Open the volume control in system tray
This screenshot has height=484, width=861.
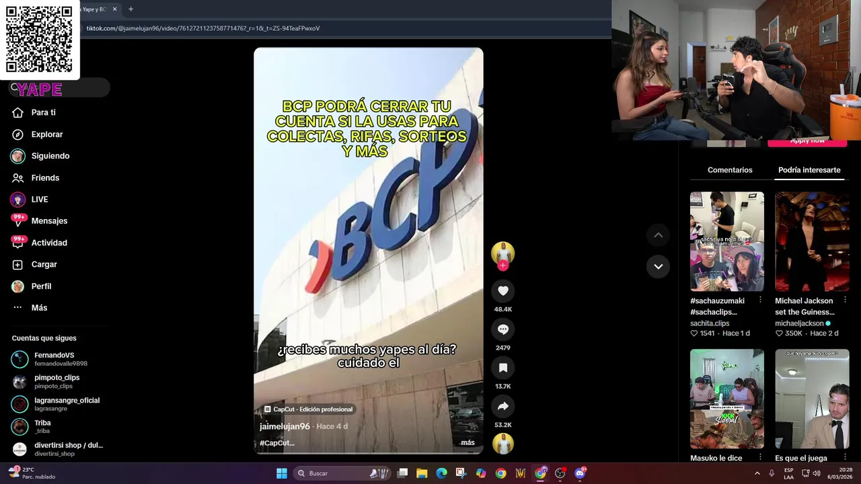pos(816,473)
